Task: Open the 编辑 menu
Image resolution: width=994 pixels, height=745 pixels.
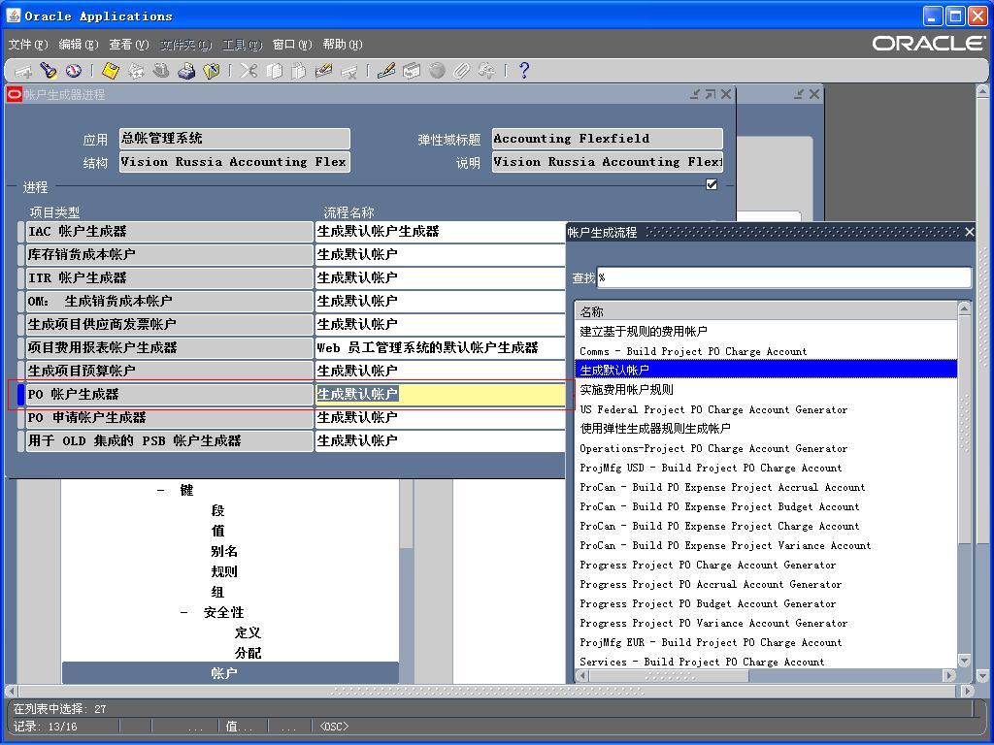Action: tap(79, 45)
